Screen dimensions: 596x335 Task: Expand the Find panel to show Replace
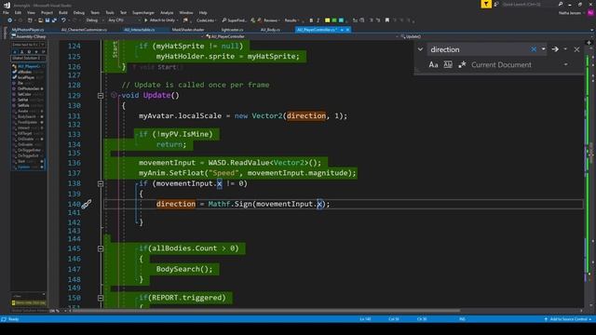tap(420, 49)
